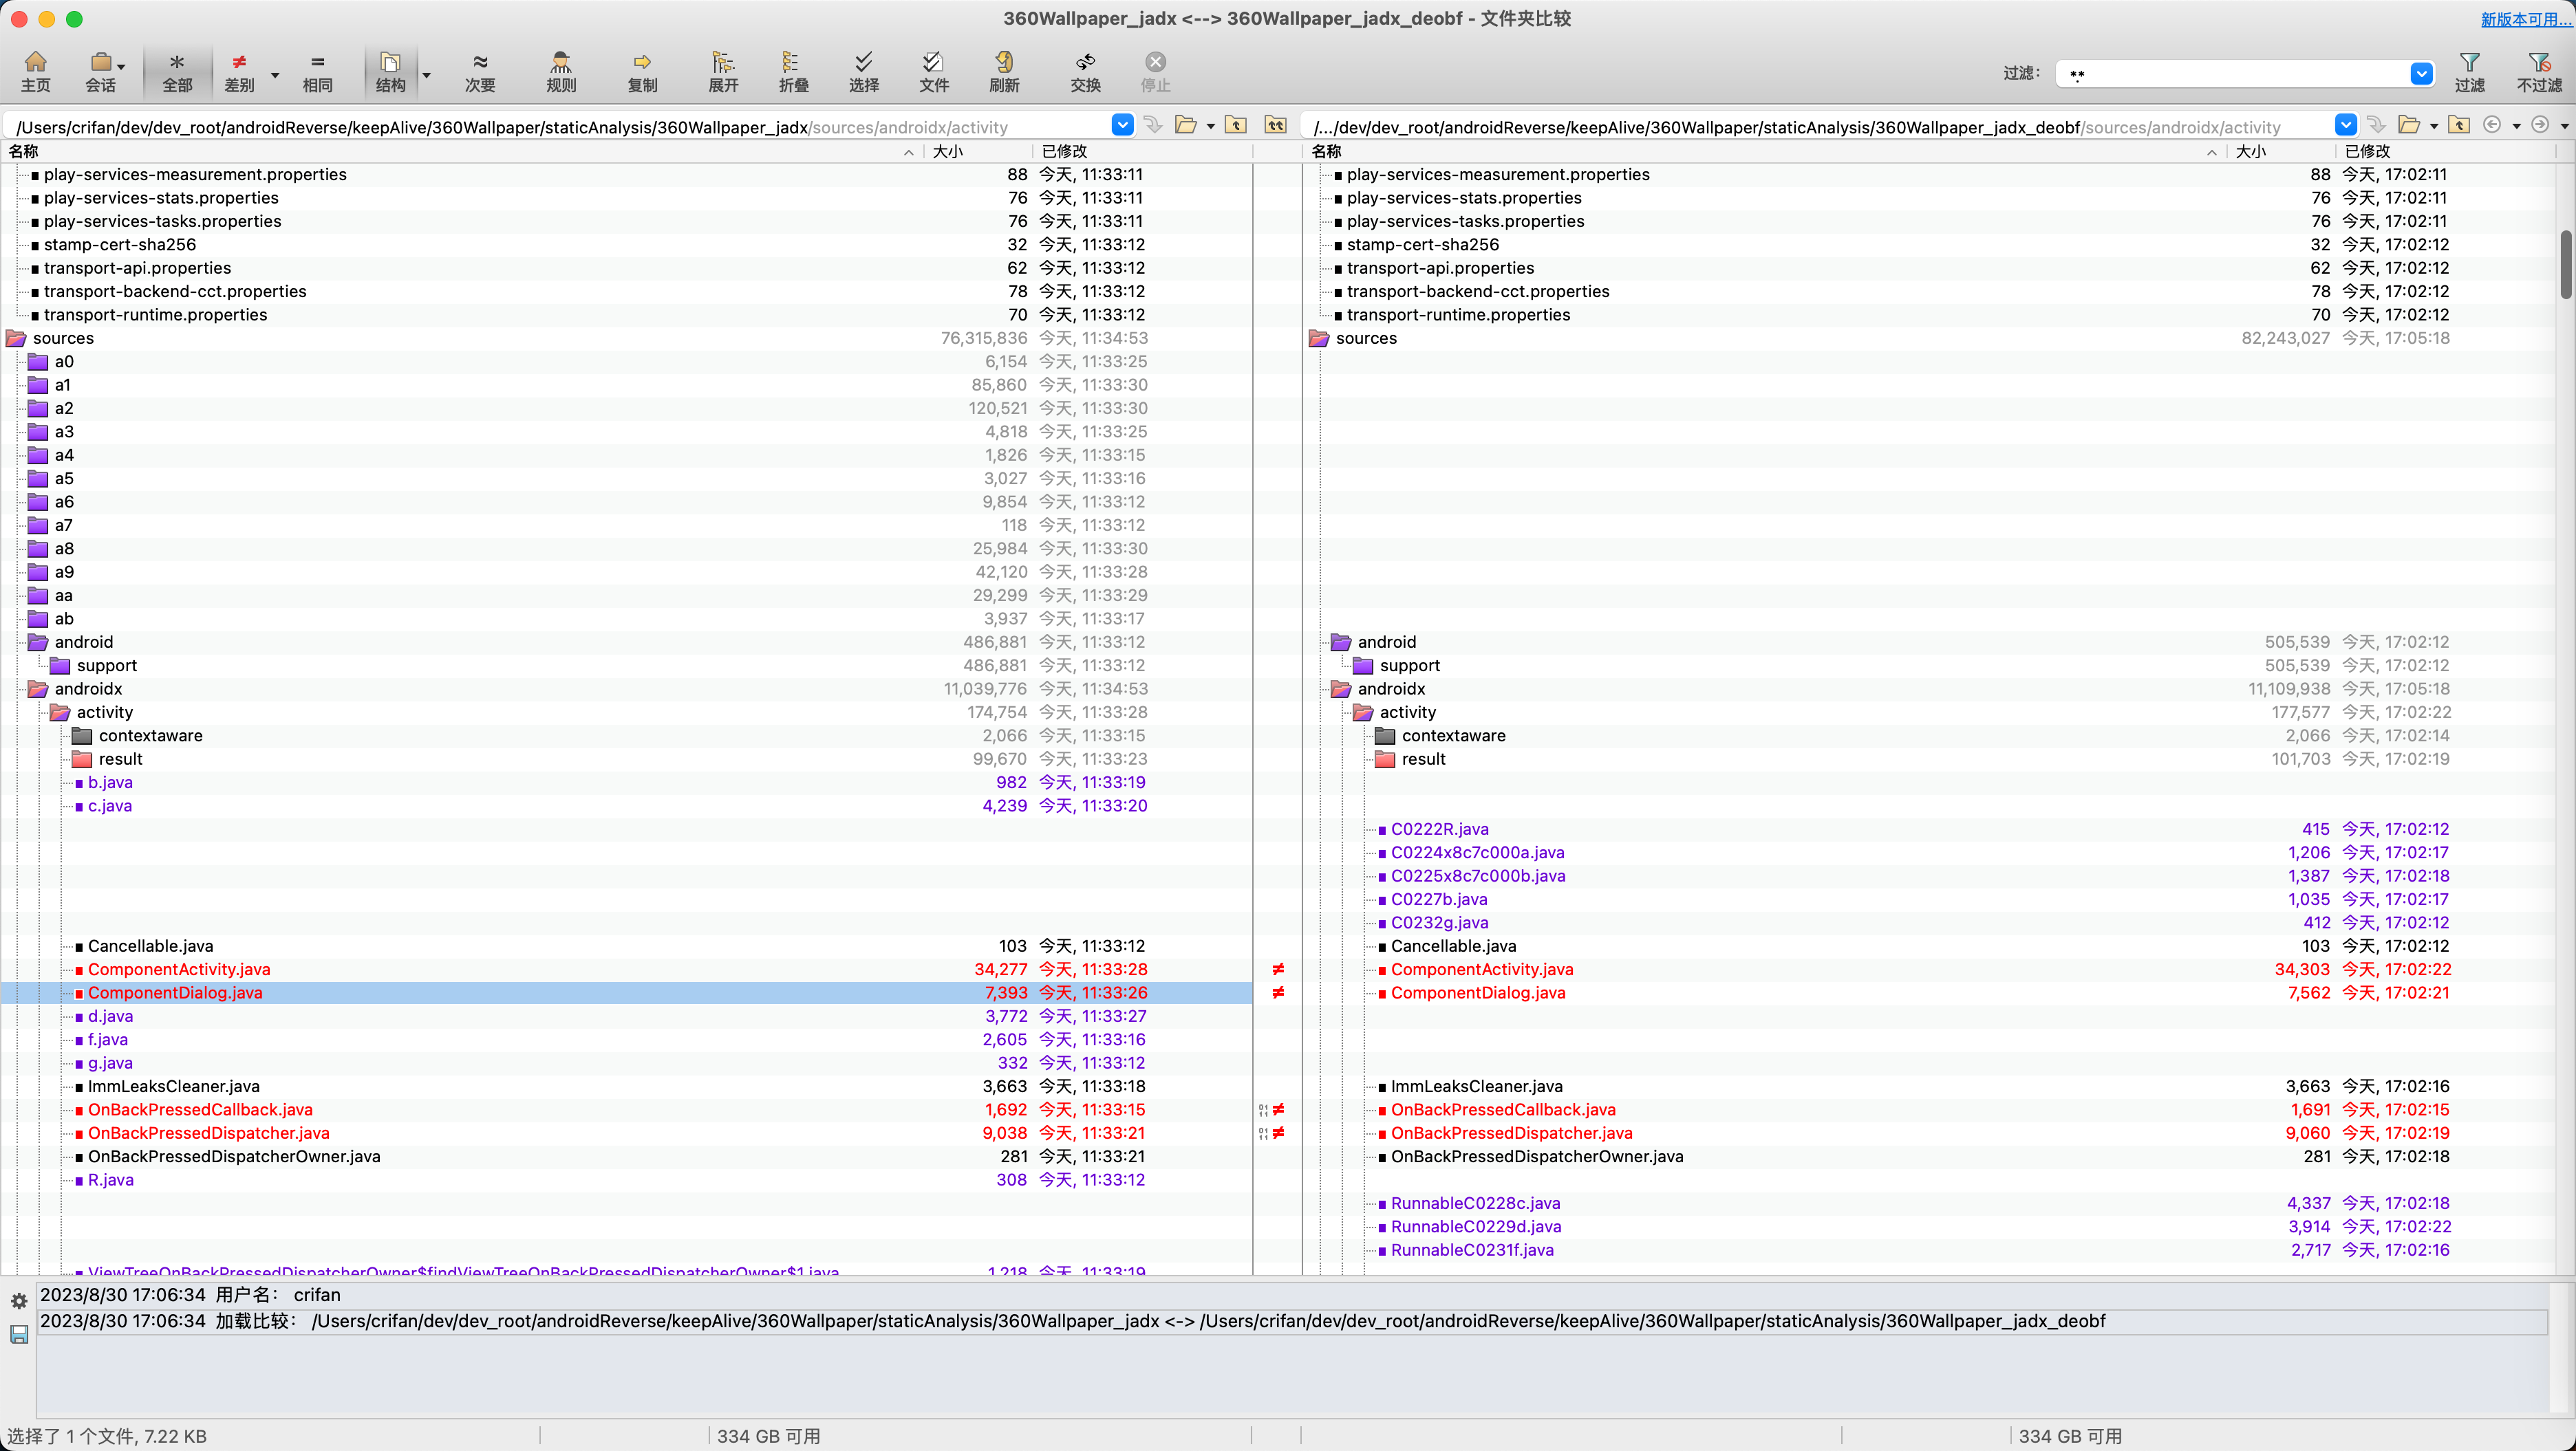2576x1451 pixels.
Task: Toggle the 结构 structure view button
Action: pyautogui.click(x=391, y=72)
